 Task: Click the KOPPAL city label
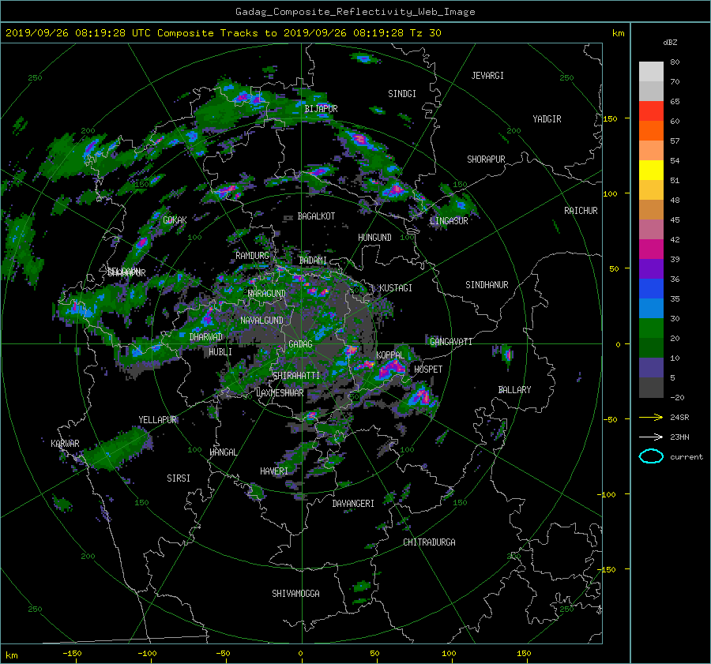[390, 355]
